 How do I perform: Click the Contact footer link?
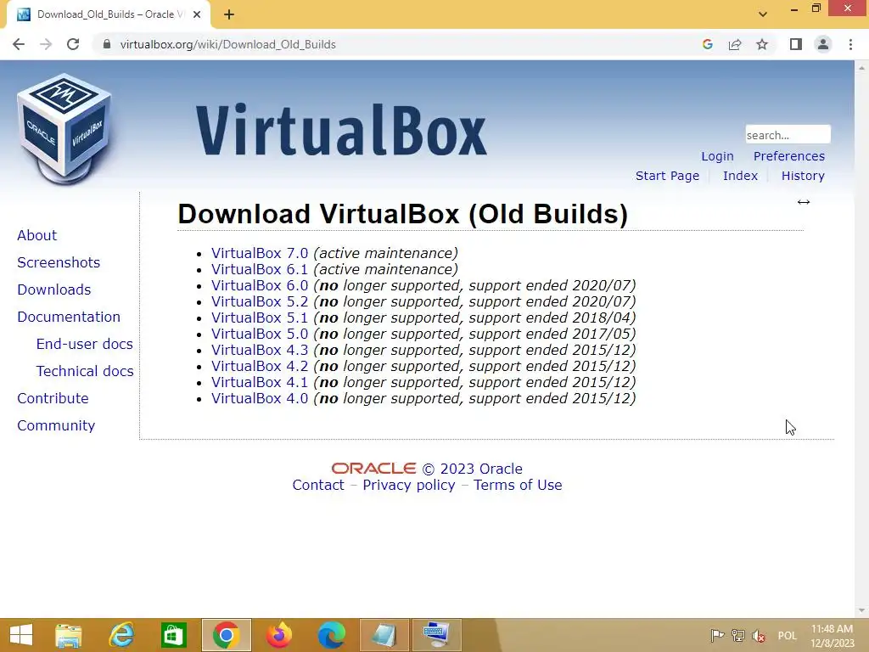point(318,485)
